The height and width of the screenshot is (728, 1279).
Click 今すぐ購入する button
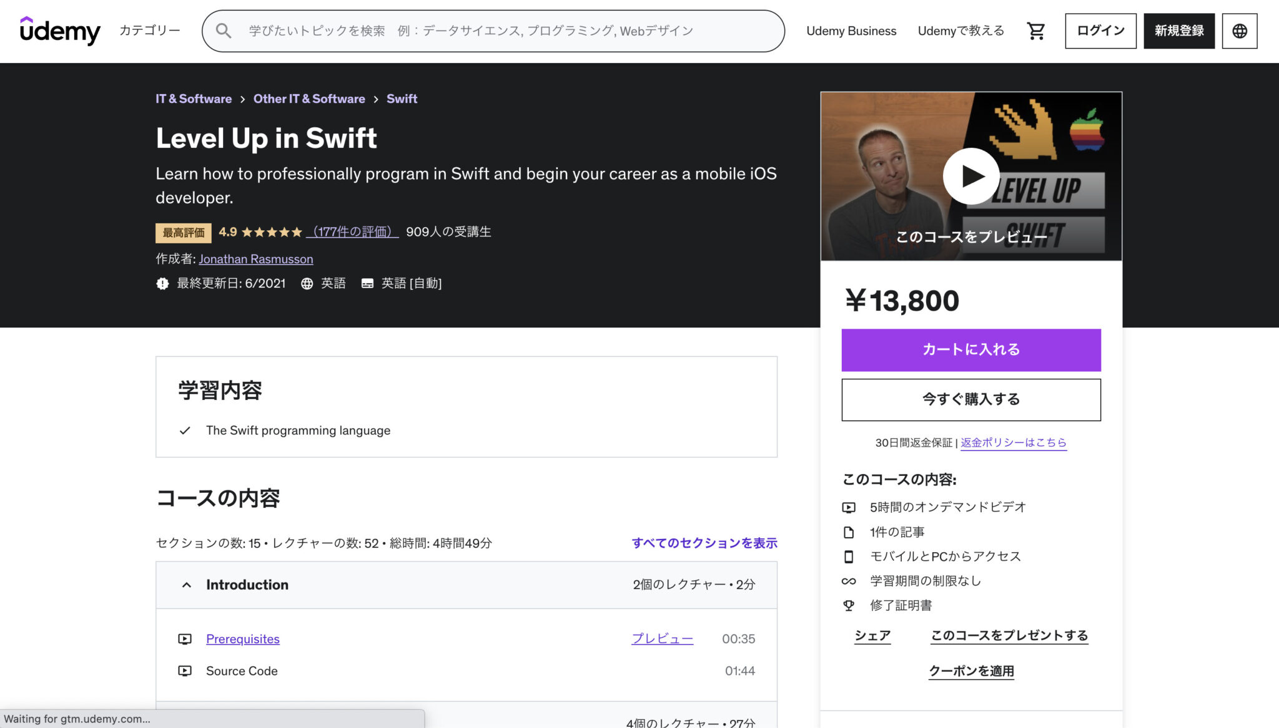[970, 399]
